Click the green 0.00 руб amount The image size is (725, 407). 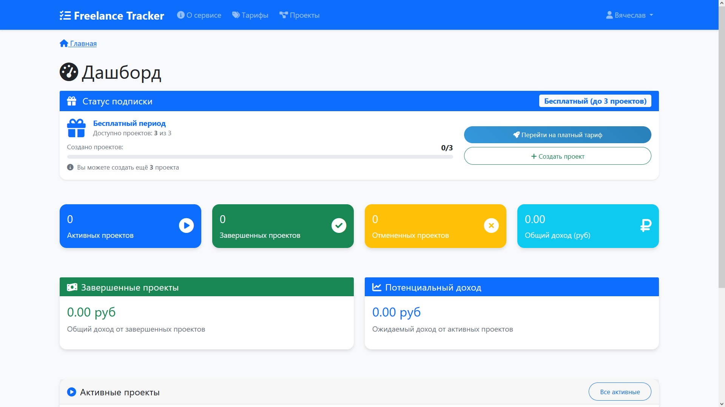click(91, 312)
